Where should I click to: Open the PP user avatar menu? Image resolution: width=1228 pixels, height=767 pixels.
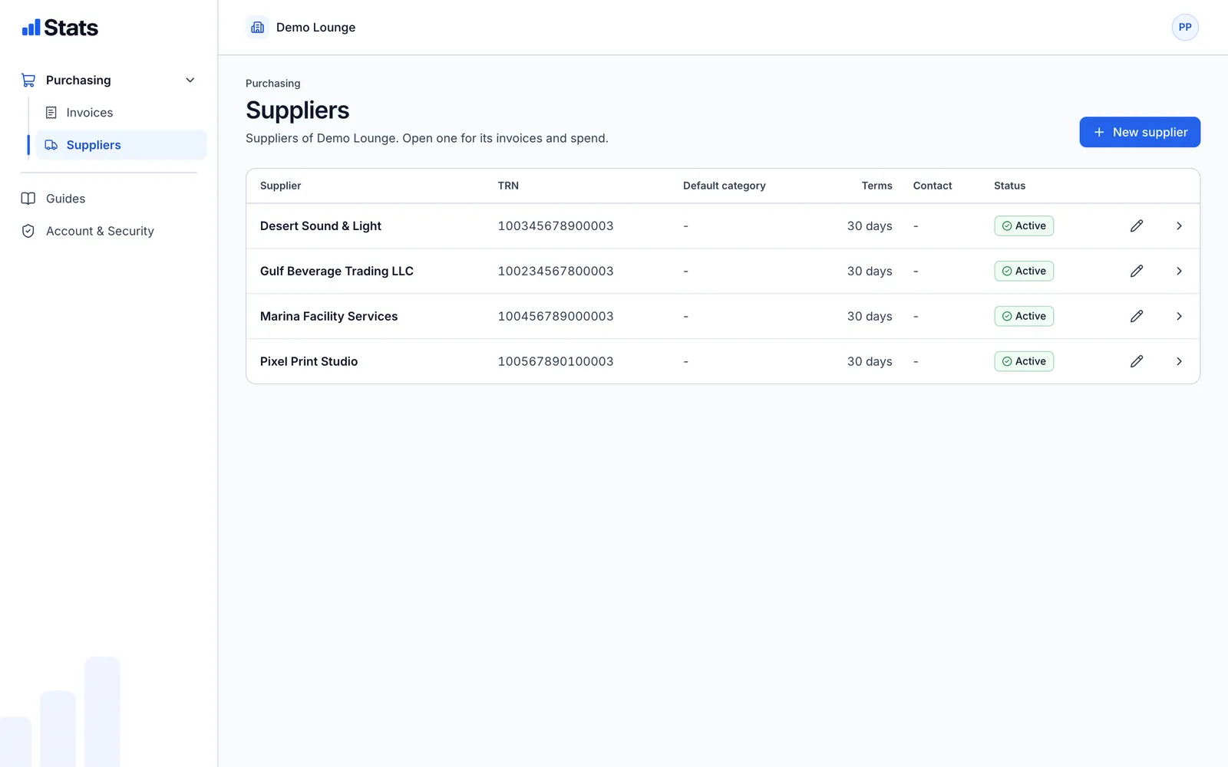[x=1185, y=28]
